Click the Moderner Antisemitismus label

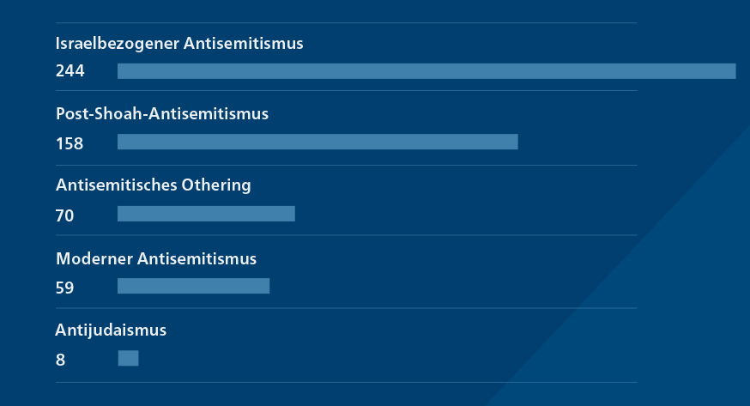156,258
